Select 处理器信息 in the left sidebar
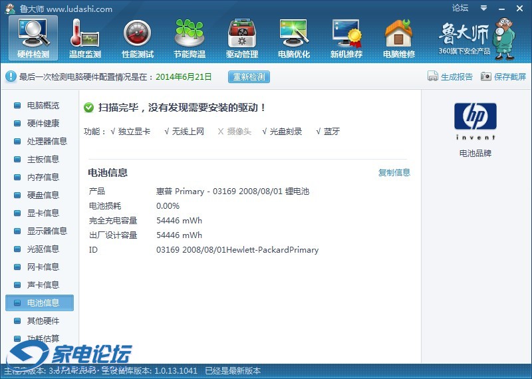The height and width of the screenshot is (379, 532). (47, 142)
